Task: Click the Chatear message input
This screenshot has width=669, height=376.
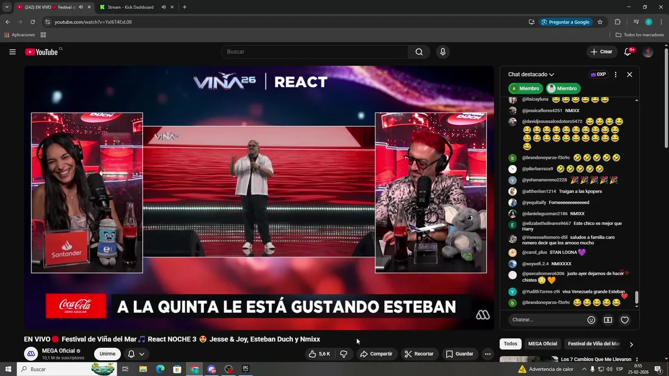Action: point(547,320)
